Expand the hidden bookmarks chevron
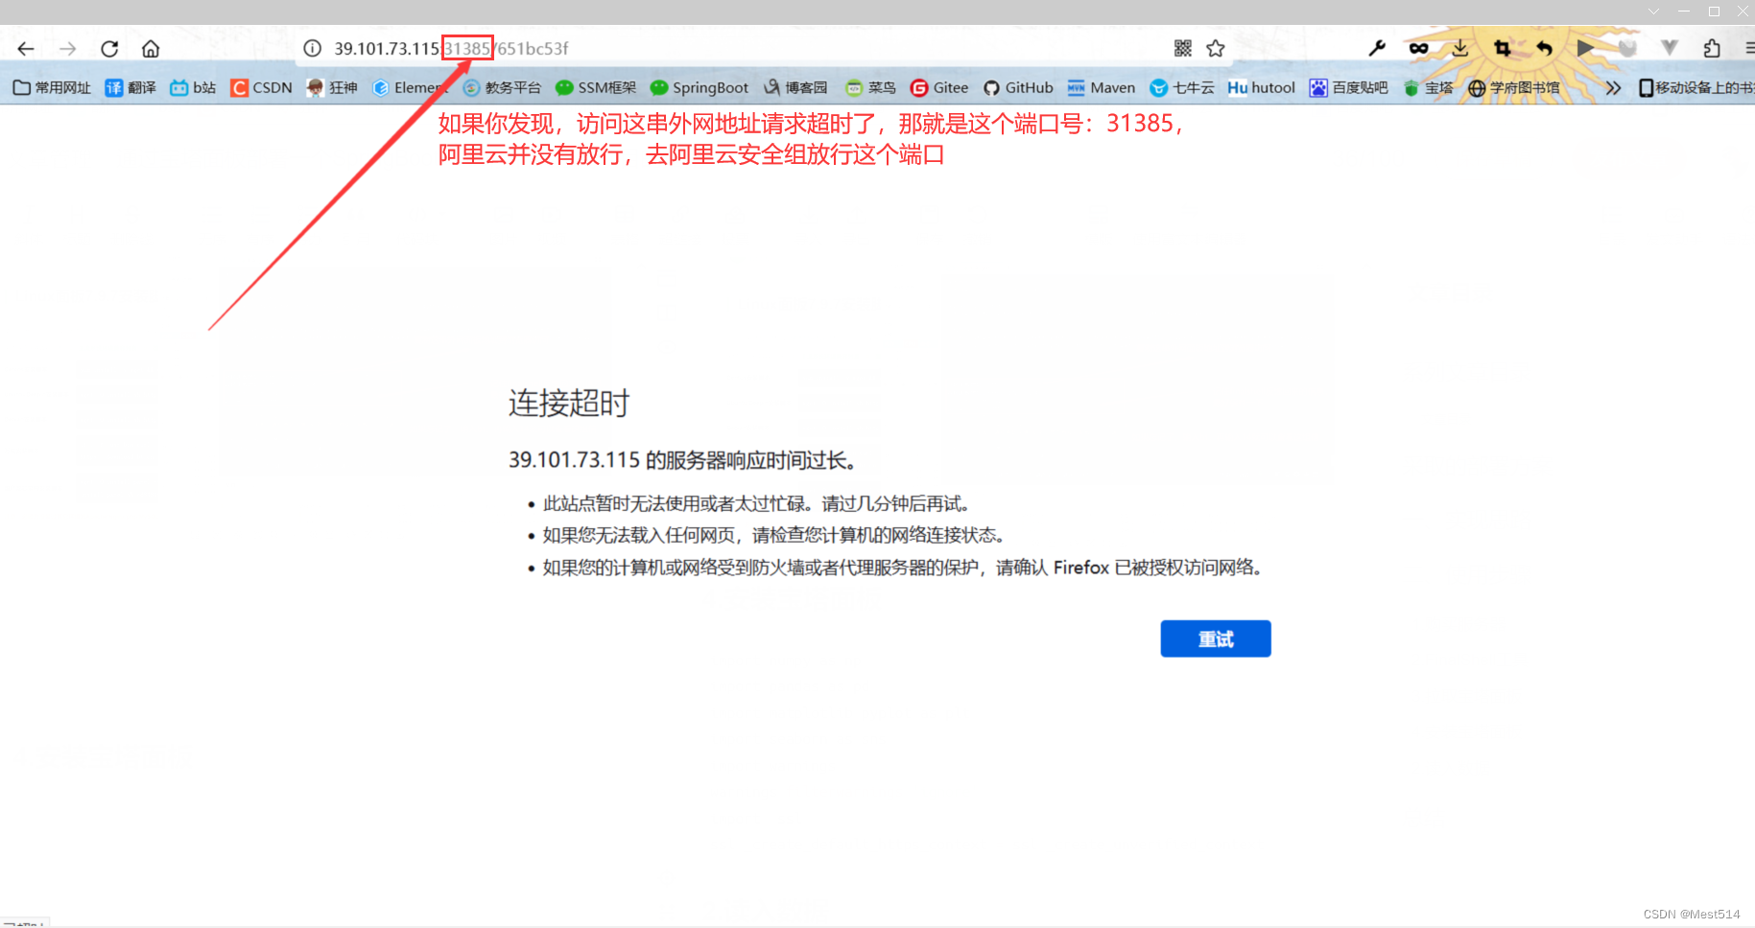 point(1613,87)
